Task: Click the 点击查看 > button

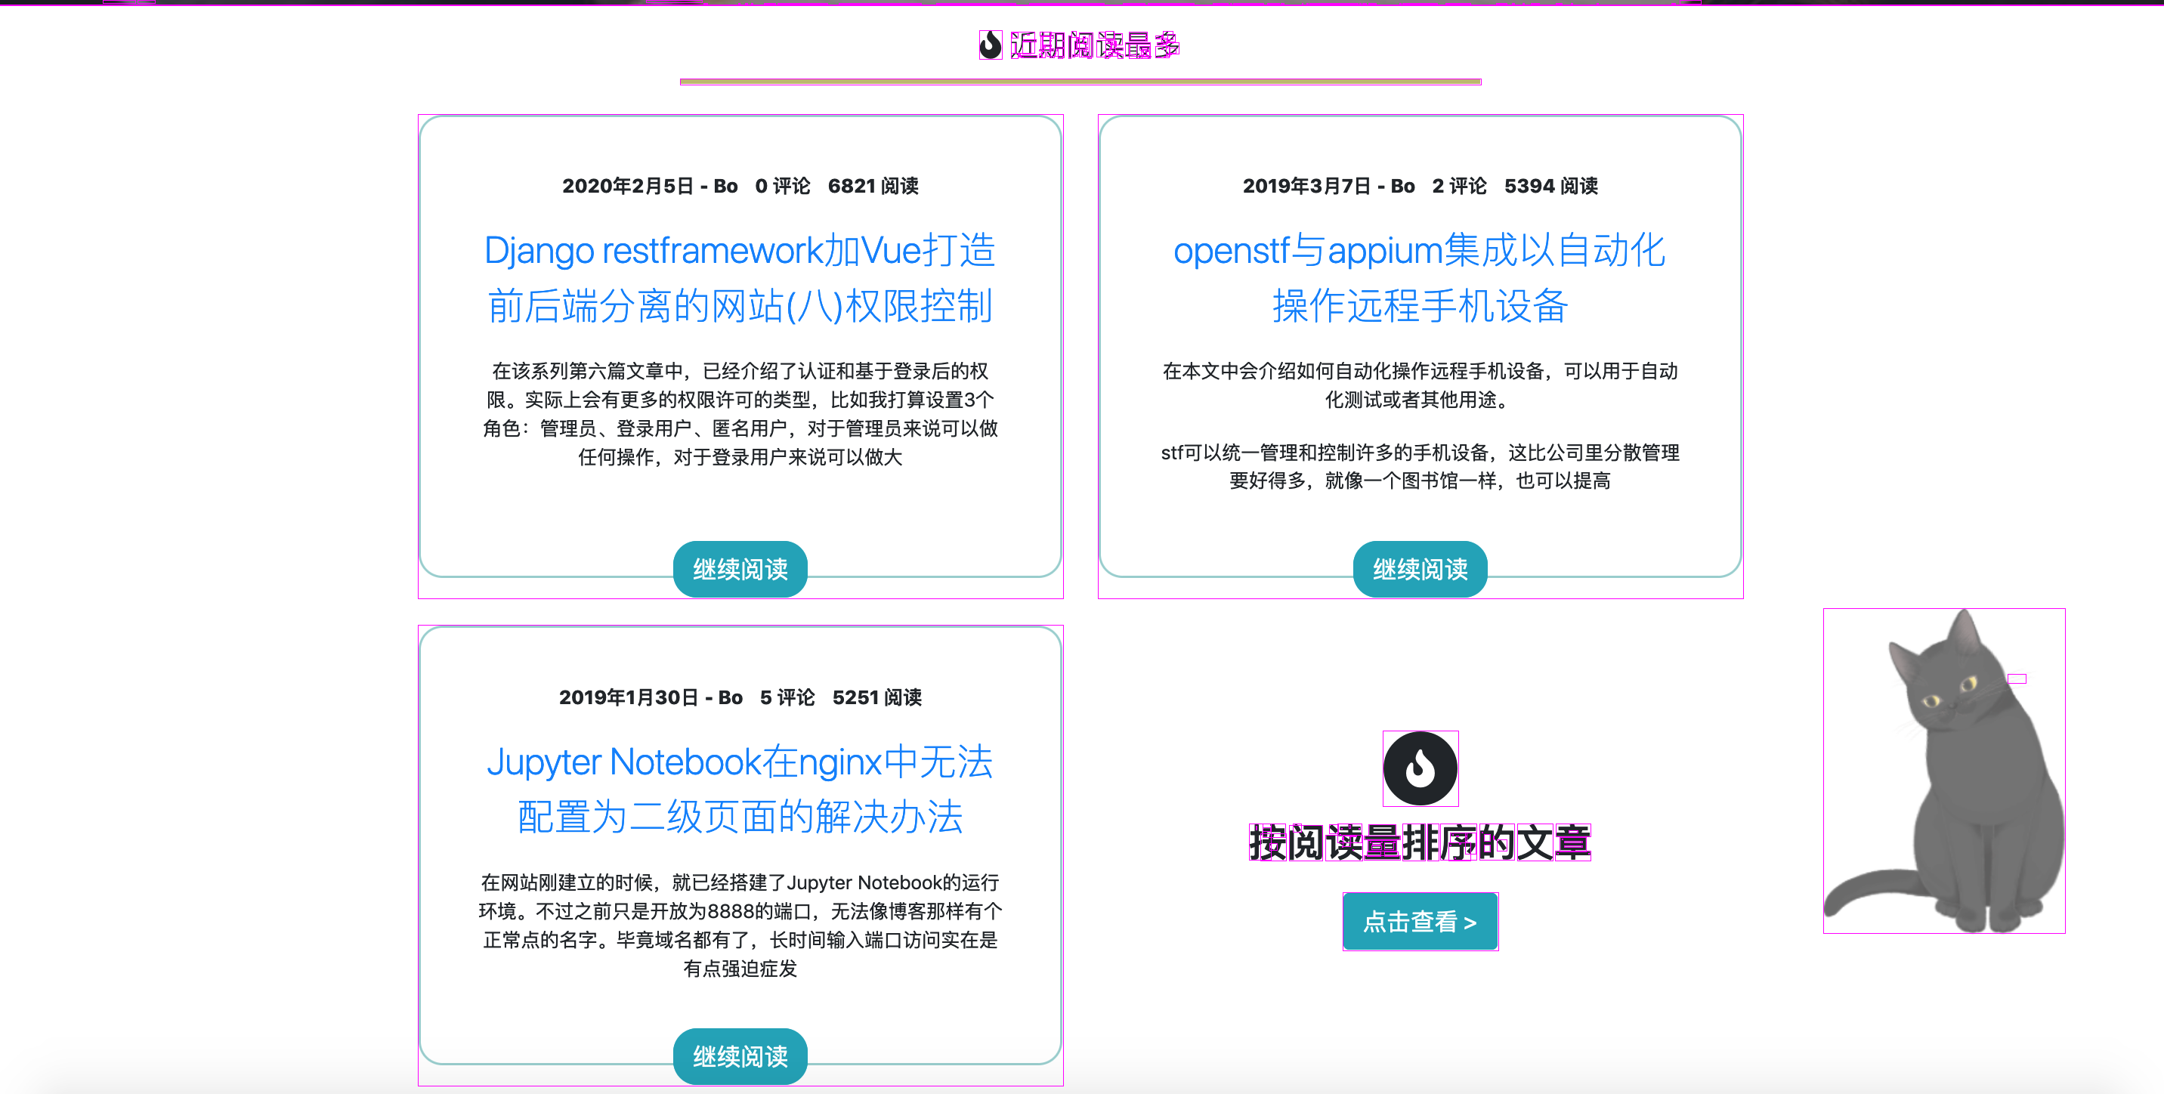Action: 1420,922
